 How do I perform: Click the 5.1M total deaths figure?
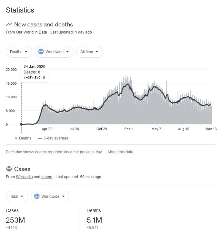94,220
